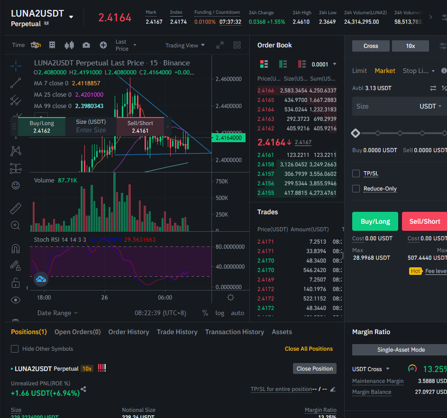447x418 pixels.
Task: Toggle auto scale on chart
Action: (237, 313)
